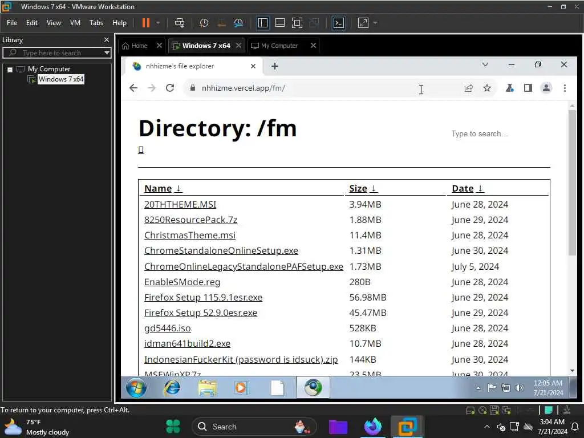This screenshot has width=584, height=438.
Task: Pause the virtual machine with the orange button
Action: [x=145, y=23]
